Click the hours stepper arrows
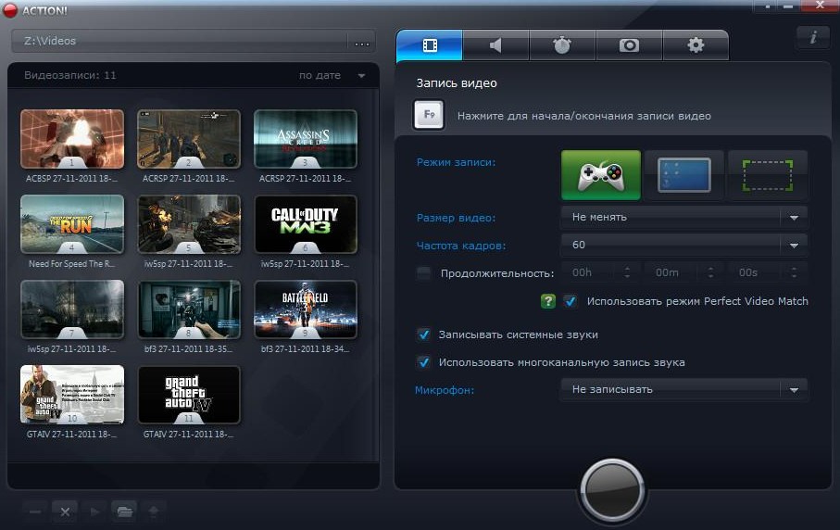 [x=627, y=272]
